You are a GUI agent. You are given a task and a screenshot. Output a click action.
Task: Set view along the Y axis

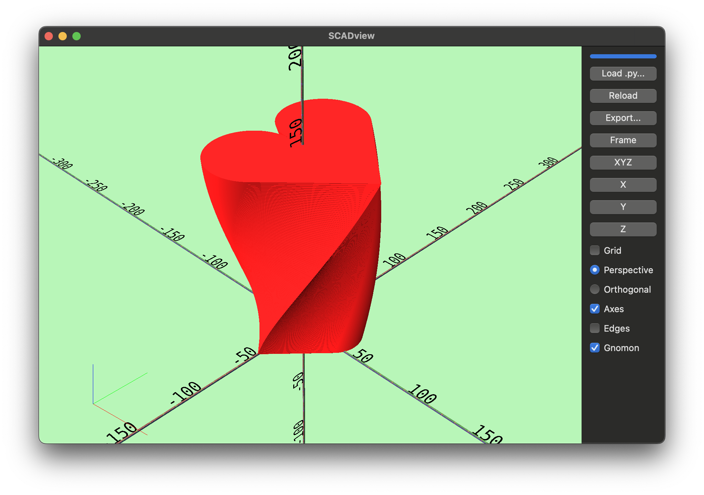623,207
